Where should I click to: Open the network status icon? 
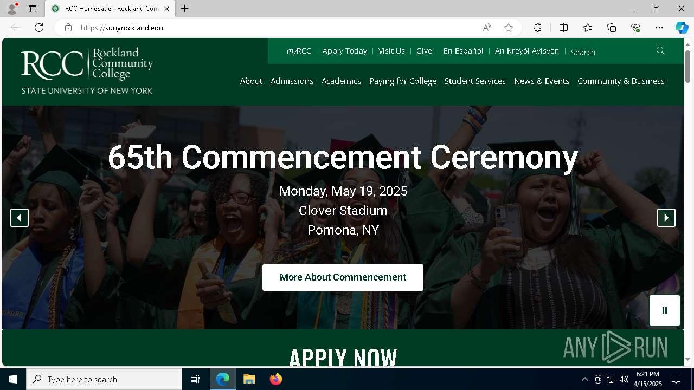(611, 379)
